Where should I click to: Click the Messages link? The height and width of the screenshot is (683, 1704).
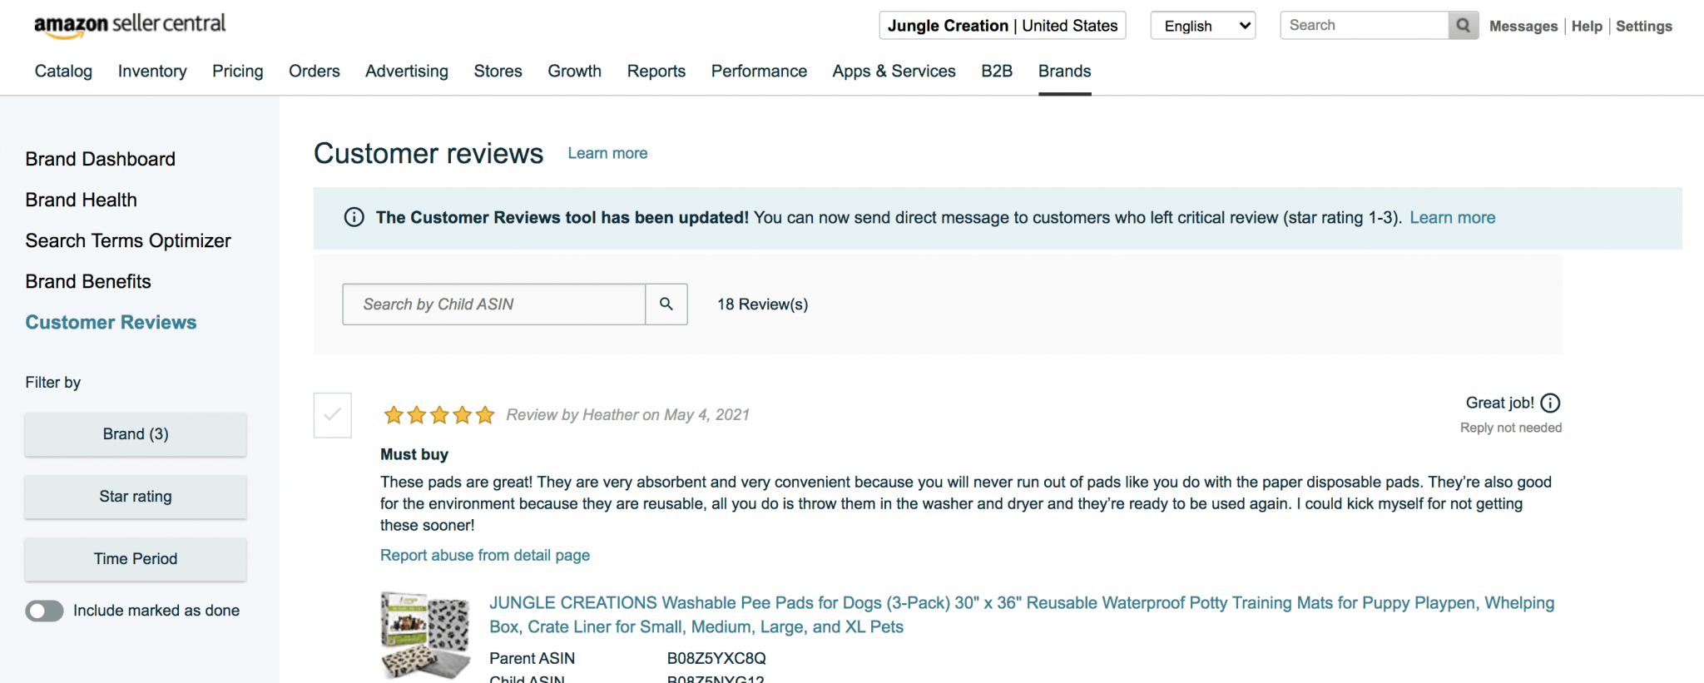pos(1523,27)
